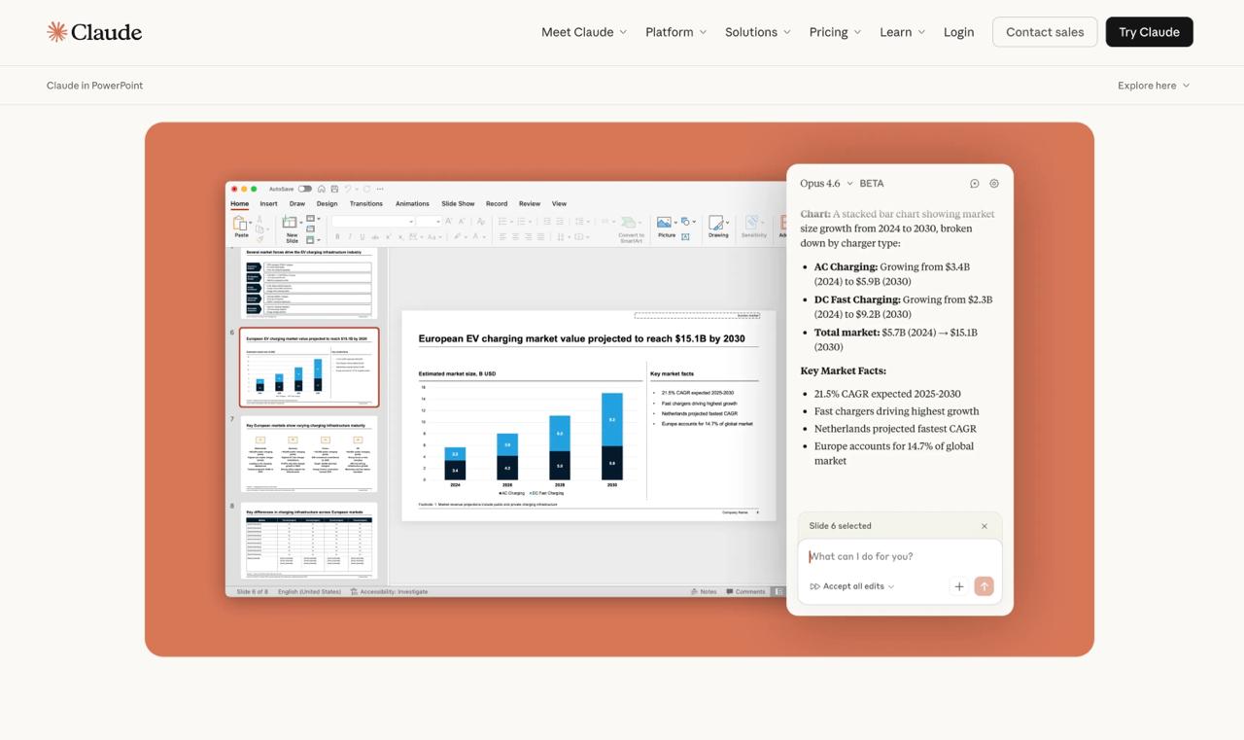Click the settings gear in Claude panel
Image resolution: width=1244 pixels, height=740 pixels.
click(994, 184)
